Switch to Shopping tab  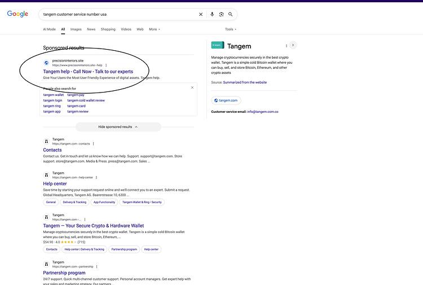108,29
